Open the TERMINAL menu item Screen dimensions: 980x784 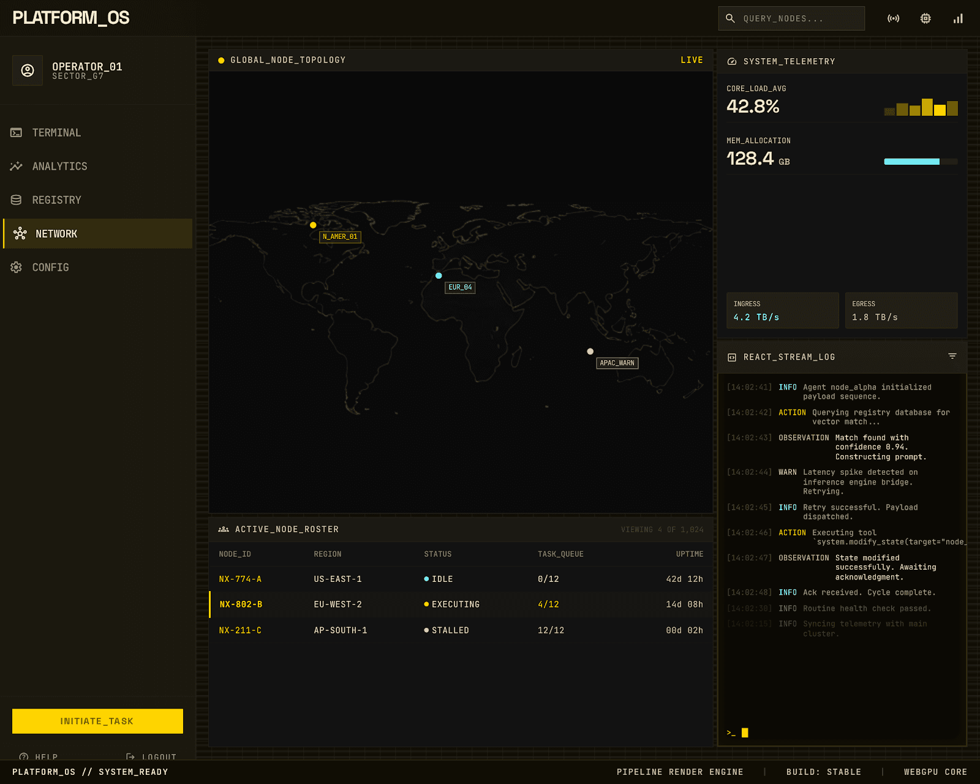tap(98, 132)
